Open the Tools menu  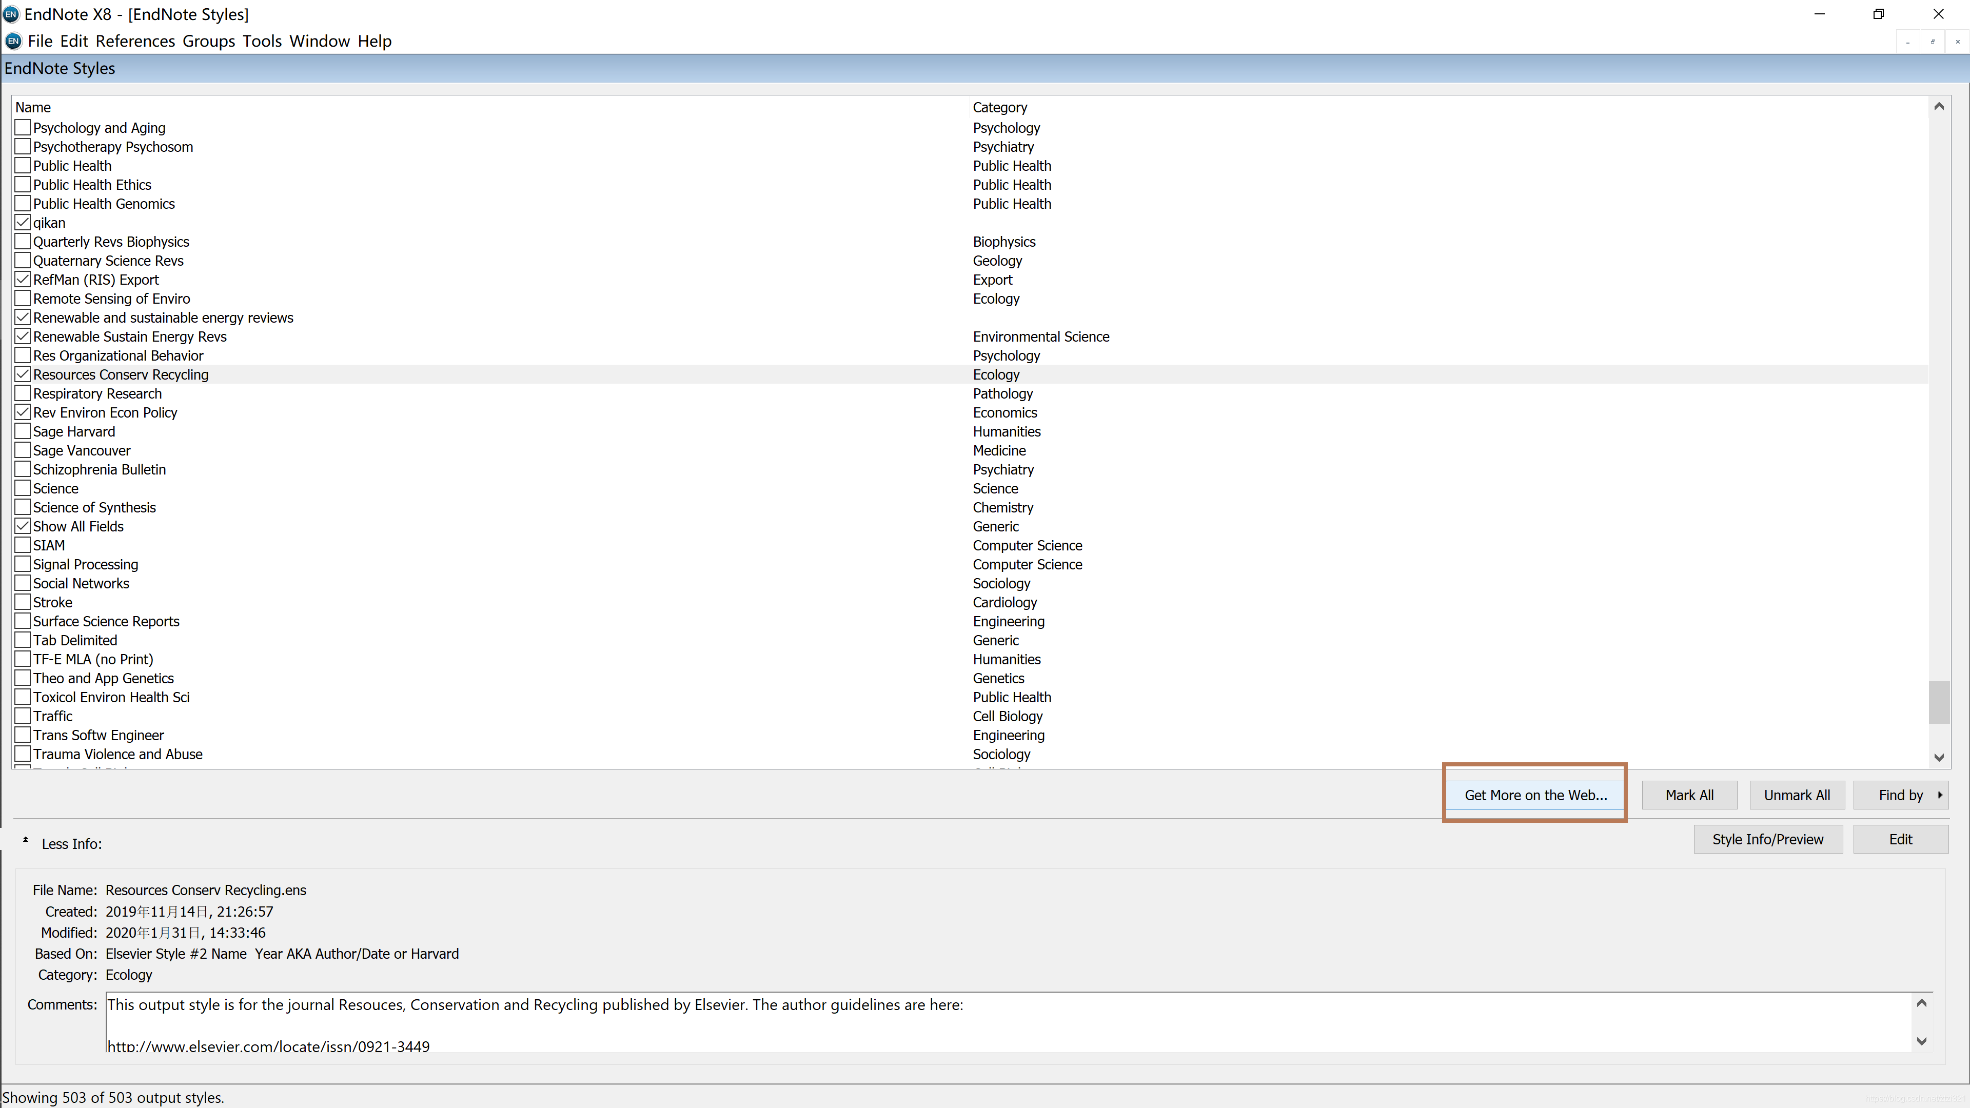tap(262, 41)
